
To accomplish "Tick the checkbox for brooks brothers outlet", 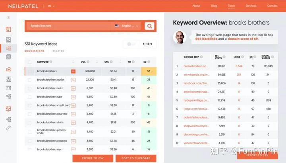I will coord(29,80).
